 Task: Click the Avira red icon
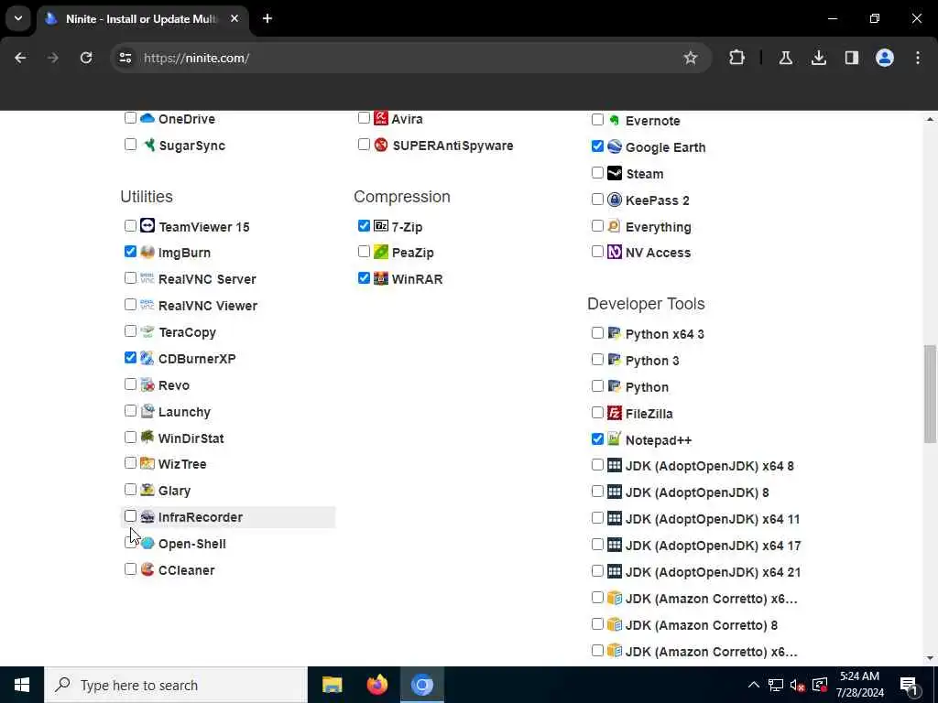coord(381,118)
